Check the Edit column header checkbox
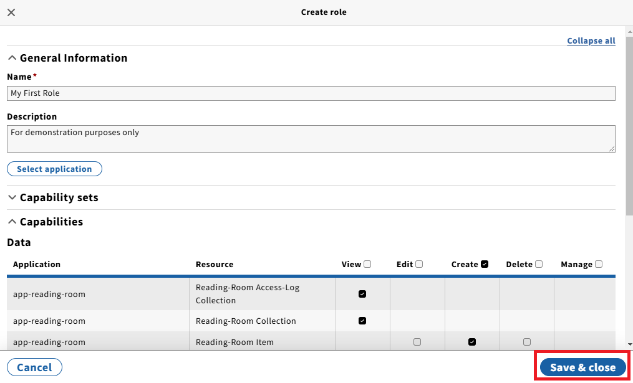Screen dimensions: 633x383 [x=419, y=264]
